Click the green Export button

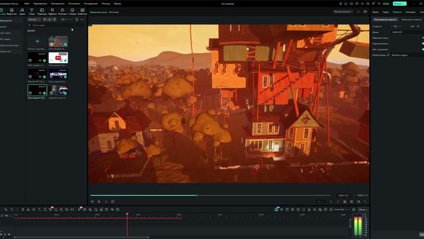click(x=399, y=3)
